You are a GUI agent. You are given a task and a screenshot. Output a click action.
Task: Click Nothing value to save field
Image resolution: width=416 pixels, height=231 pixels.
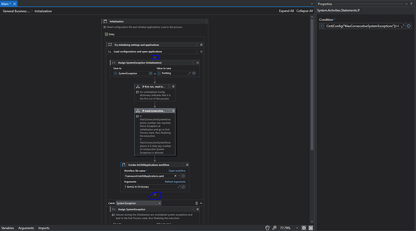coord(172,74)
